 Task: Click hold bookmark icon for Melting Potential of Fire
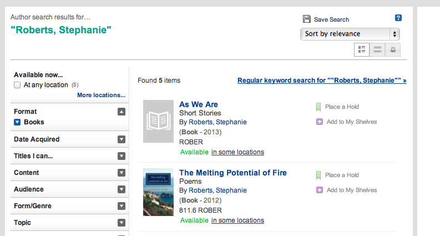(319, 175)
